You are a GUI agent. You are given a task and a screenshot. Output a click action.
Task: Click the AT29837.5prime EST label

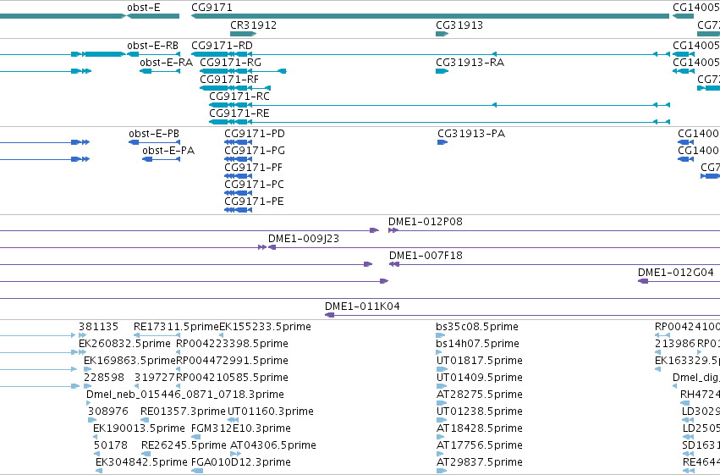click(480, 463)
